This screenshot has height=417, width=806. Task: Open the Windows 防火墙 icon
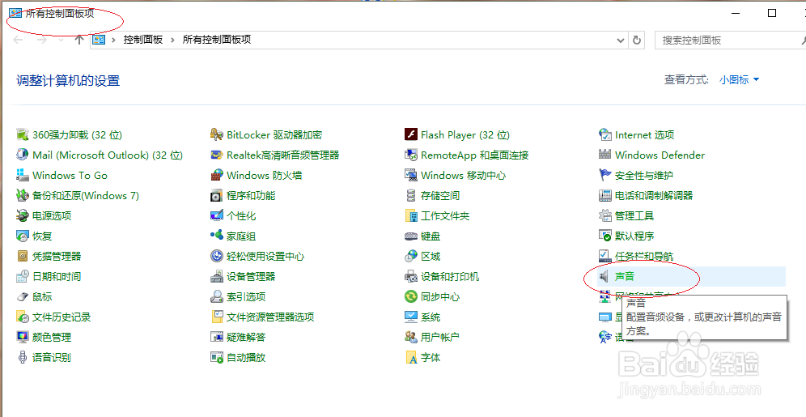click(x=217, y=176)
